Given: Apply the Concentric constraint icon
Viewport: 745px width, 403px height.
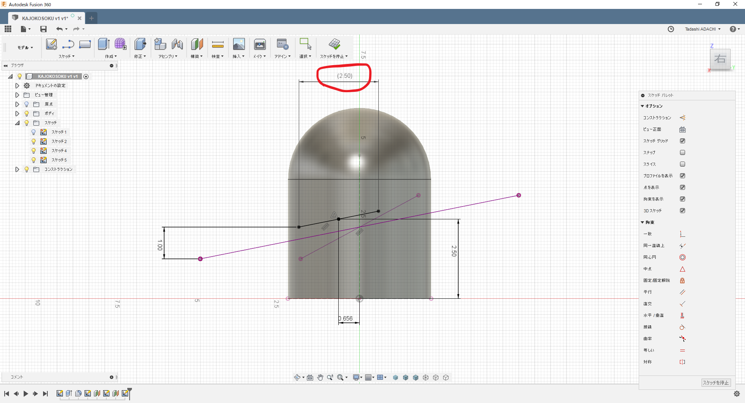Looking at the screenshot, I should pos(682,257).
